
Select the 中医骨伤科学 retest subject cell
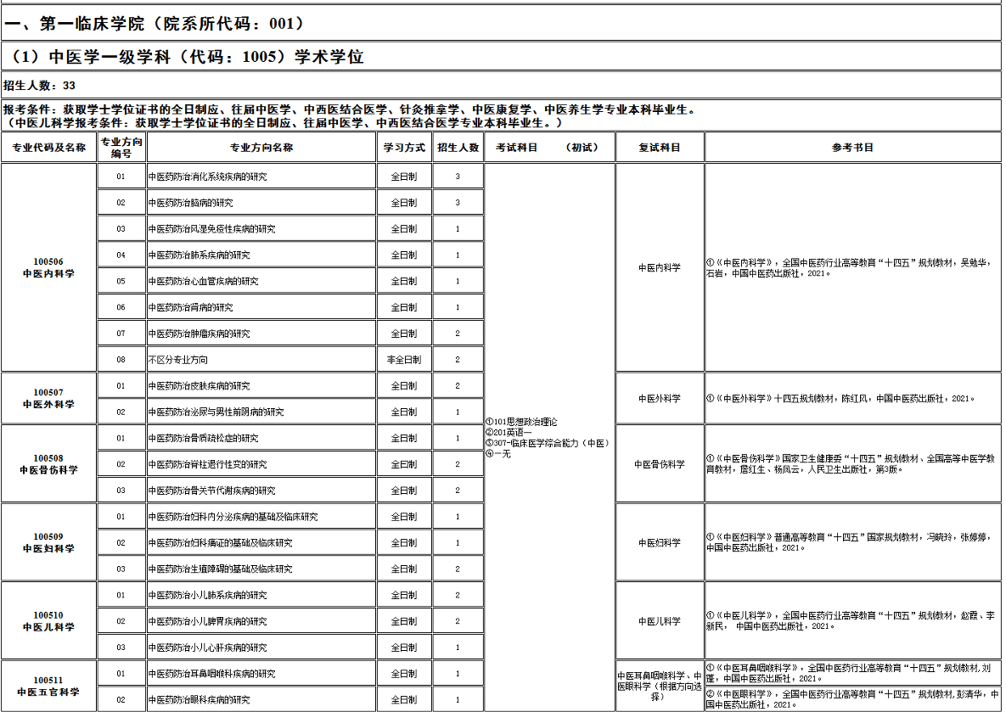click(x=660, y=464)
